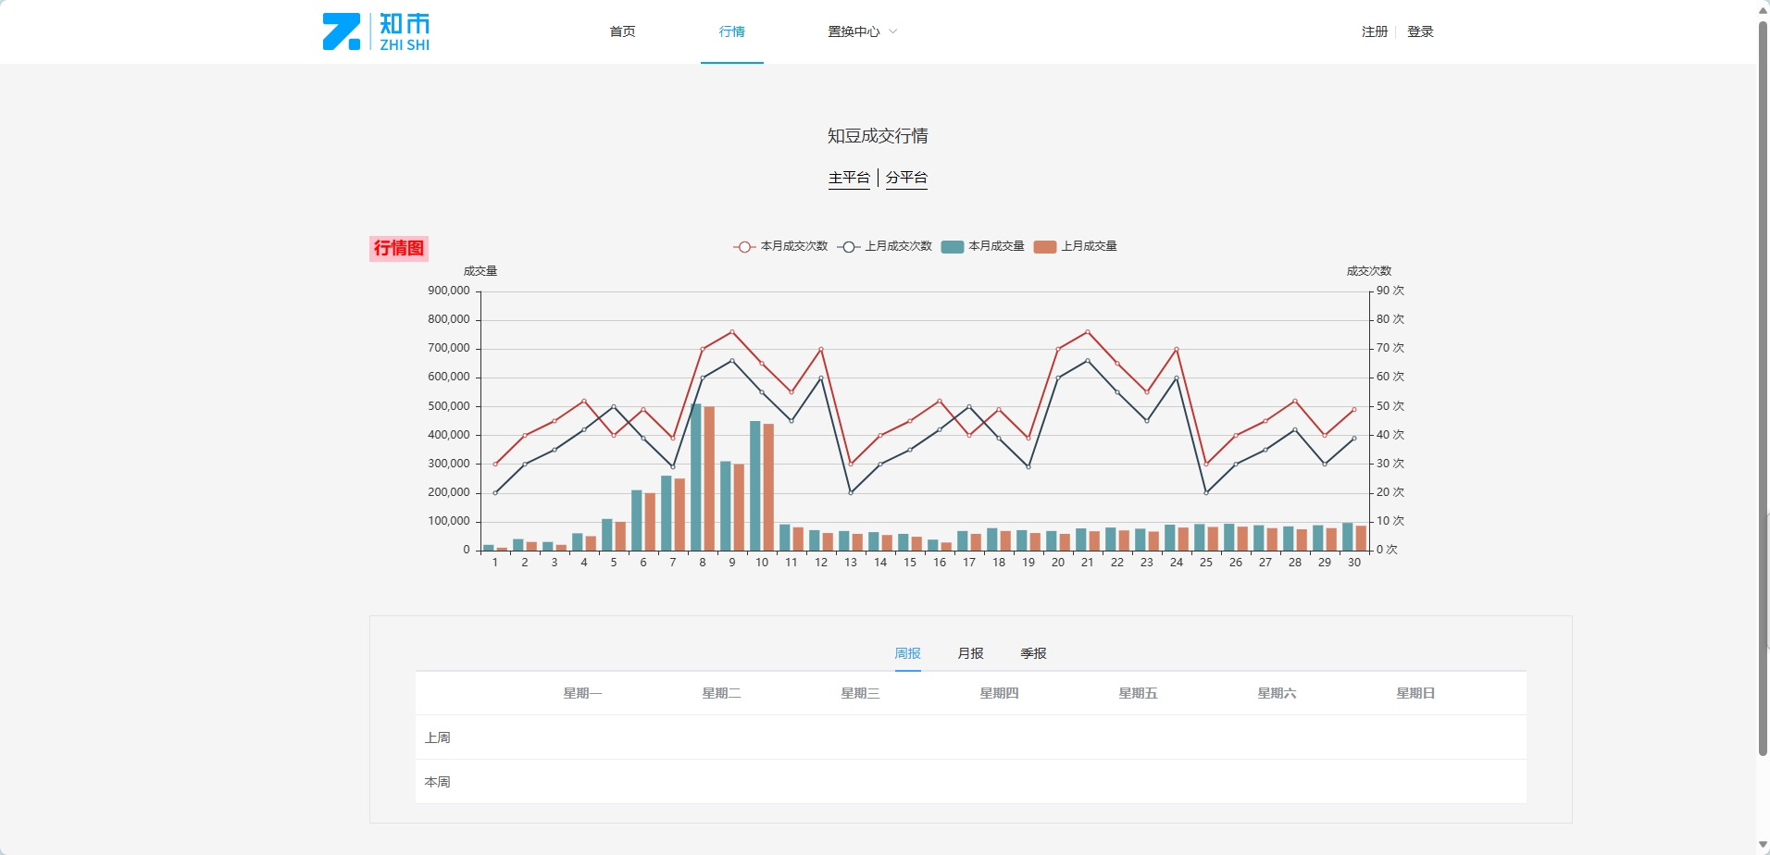Click the 行情图 label
This screenshot has width=1770, height=855.
pyautogui.click(x=399, y=248)
